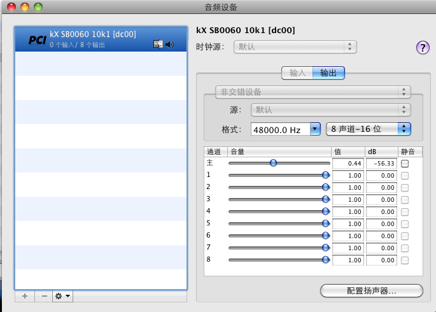436x312 pixels.
Task: Click the PCI icon of kX device
Action: tap(37, 40)
